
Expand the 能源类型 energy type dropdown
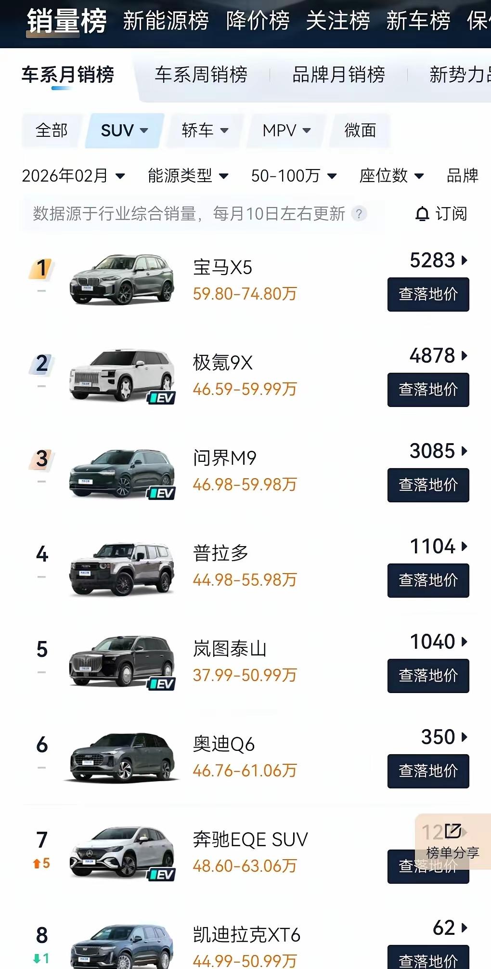tap(188, 176)
